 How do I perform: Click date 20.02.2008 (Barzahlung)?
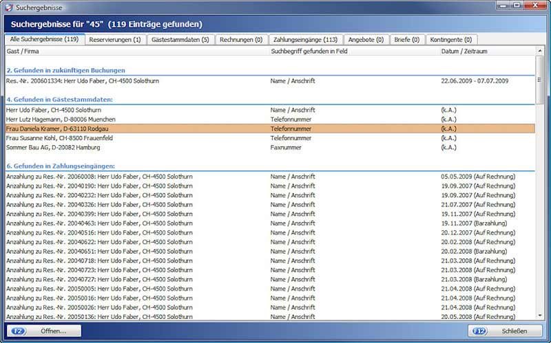point(474,252)
